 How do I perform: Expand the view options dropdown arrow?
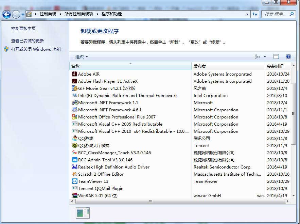click(265, 57)
